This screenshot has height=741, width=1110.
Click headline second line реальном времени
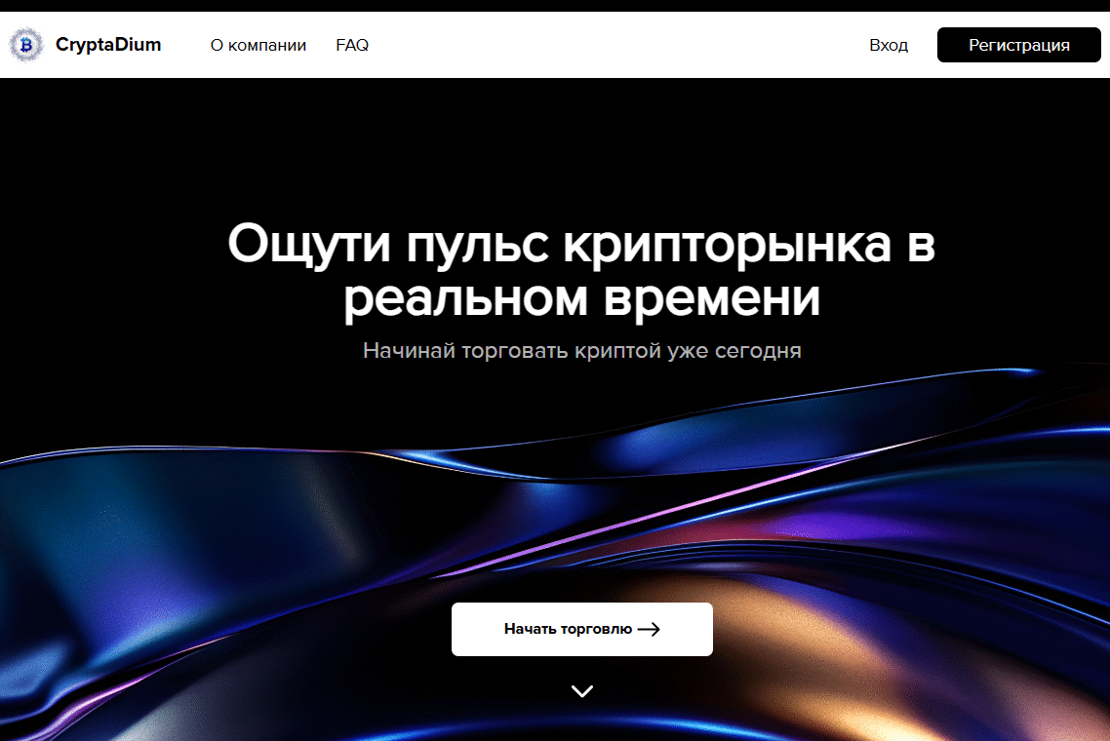(x=582, y=298)
